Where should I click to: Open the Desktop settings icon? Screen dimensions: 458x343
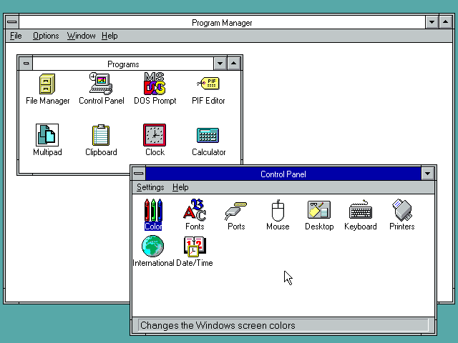pyautogui.click(x=319, y=209)
